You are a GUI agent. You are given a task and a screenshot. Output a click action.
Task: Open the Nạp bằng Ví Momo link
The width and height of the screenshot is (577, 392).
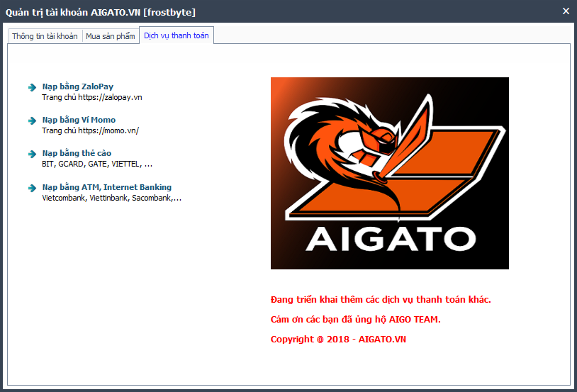79,120
